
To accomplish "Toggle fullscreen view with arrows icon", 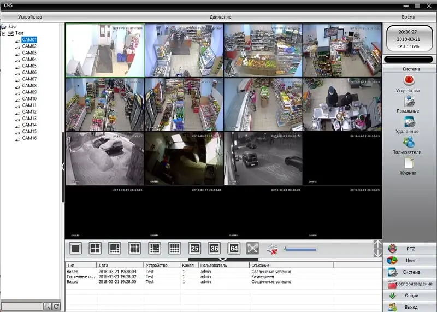I will (252, 248).
